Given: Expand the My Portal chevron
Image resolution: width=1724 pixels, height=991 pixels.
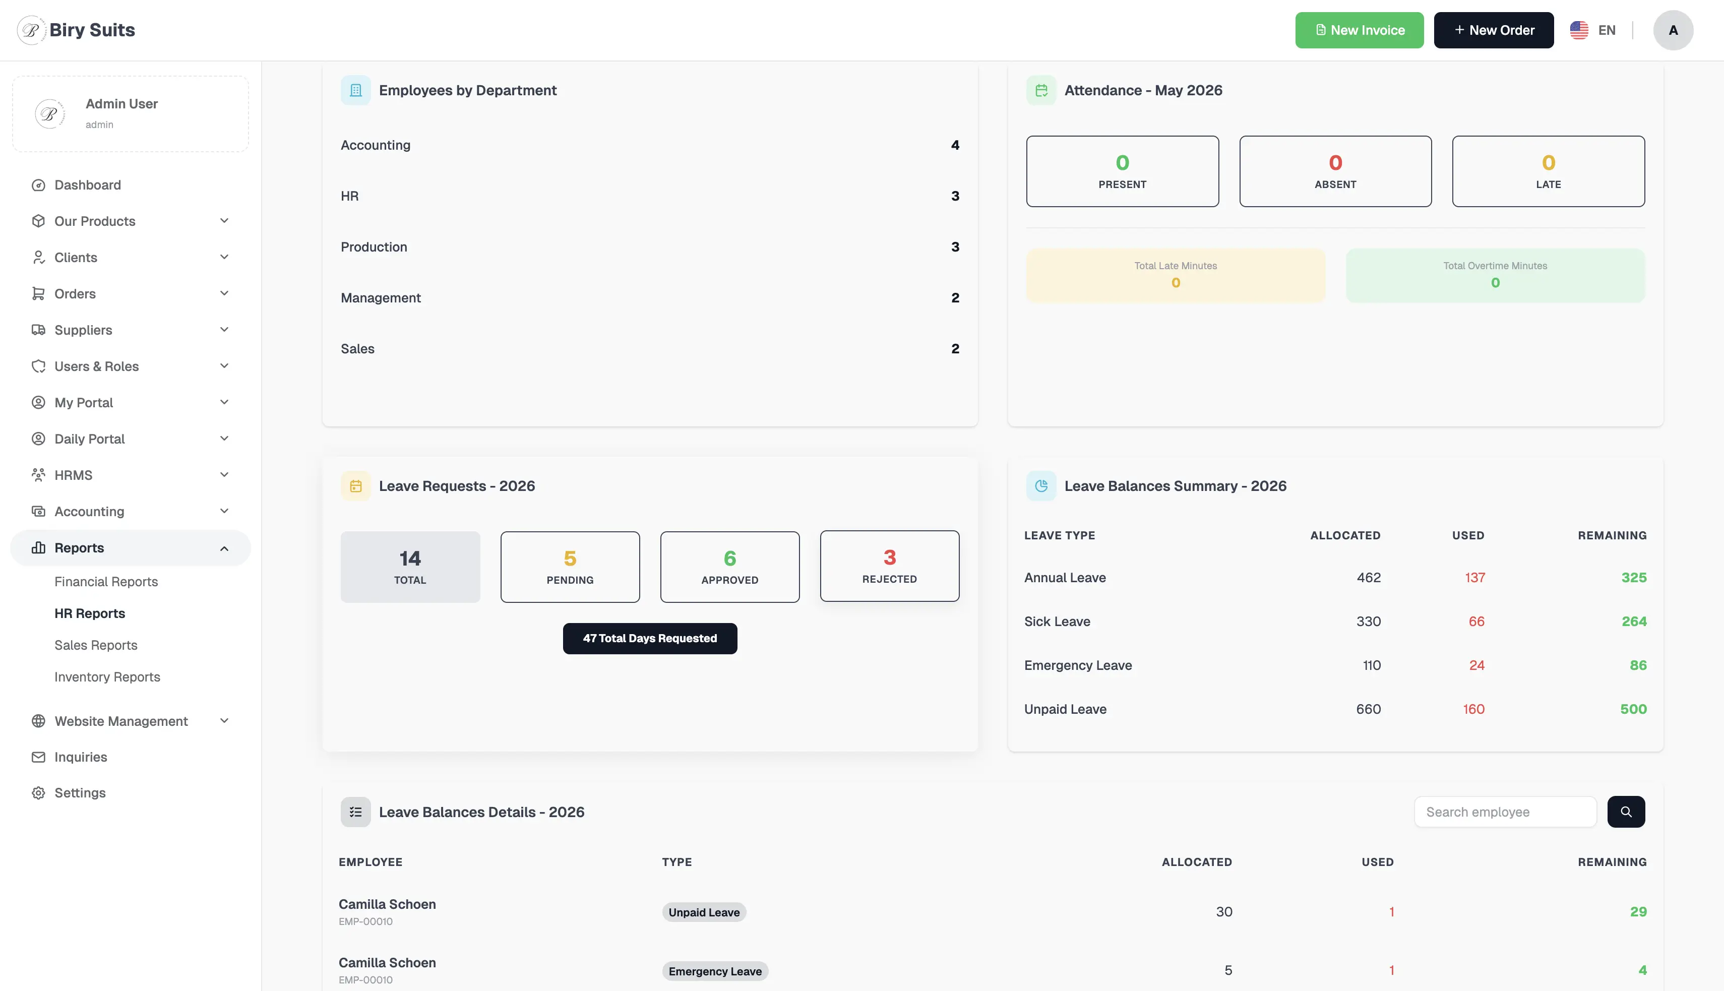Looking at the screenshot, I should coord(224,402).
